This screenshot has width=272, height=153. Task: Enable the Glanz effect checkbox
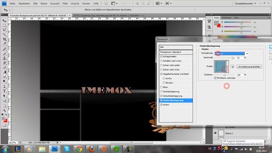tap(161, 87)
